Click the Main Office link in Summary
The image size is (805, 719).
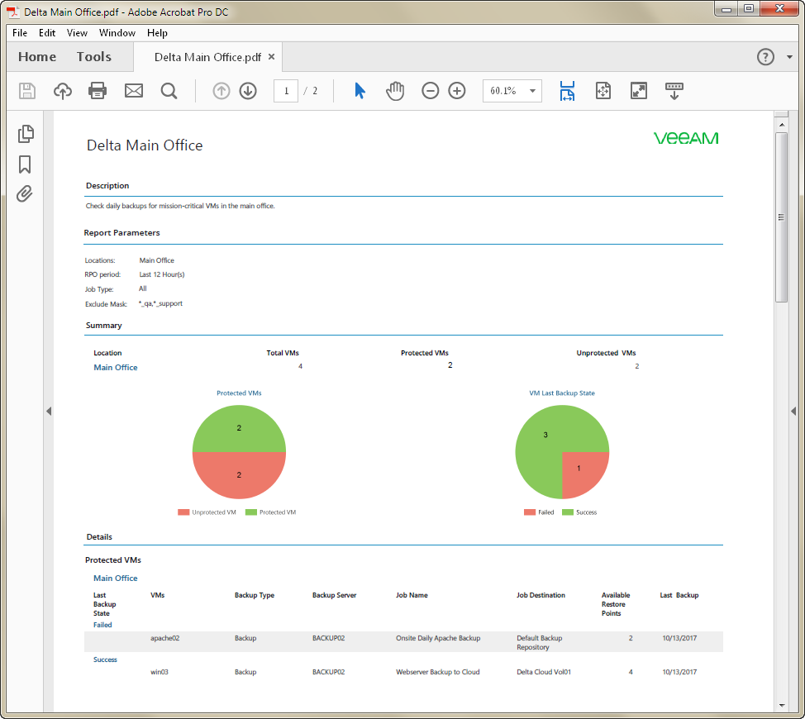116,368
